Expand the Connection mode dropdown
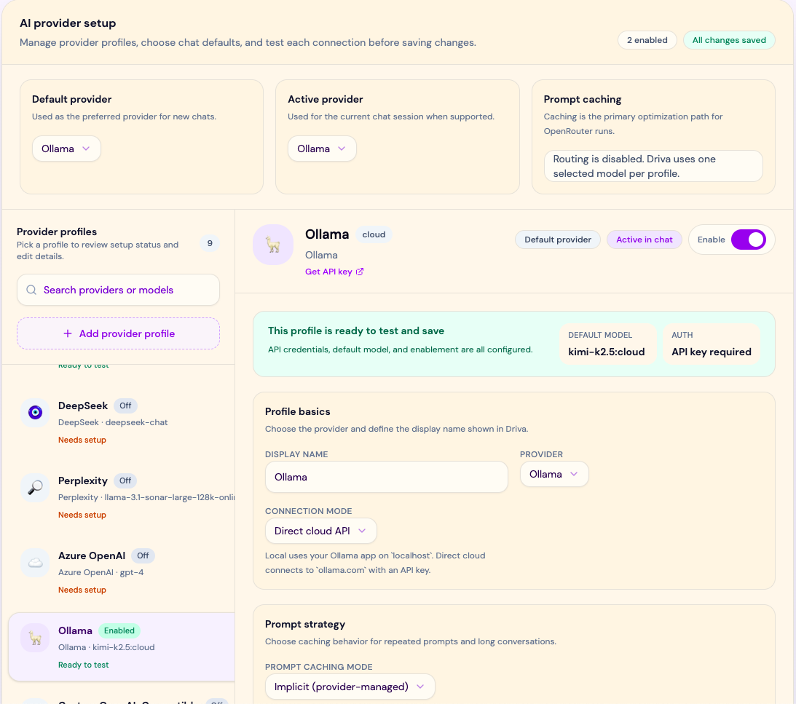Image resolution: width=796 pixels, height=704 pixels. coord(320,531)
